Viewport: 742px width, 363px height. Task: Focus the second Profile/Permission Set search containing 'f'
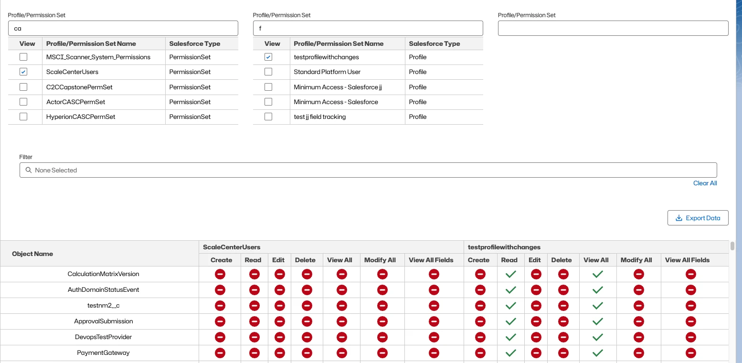(x=368, y=28)
